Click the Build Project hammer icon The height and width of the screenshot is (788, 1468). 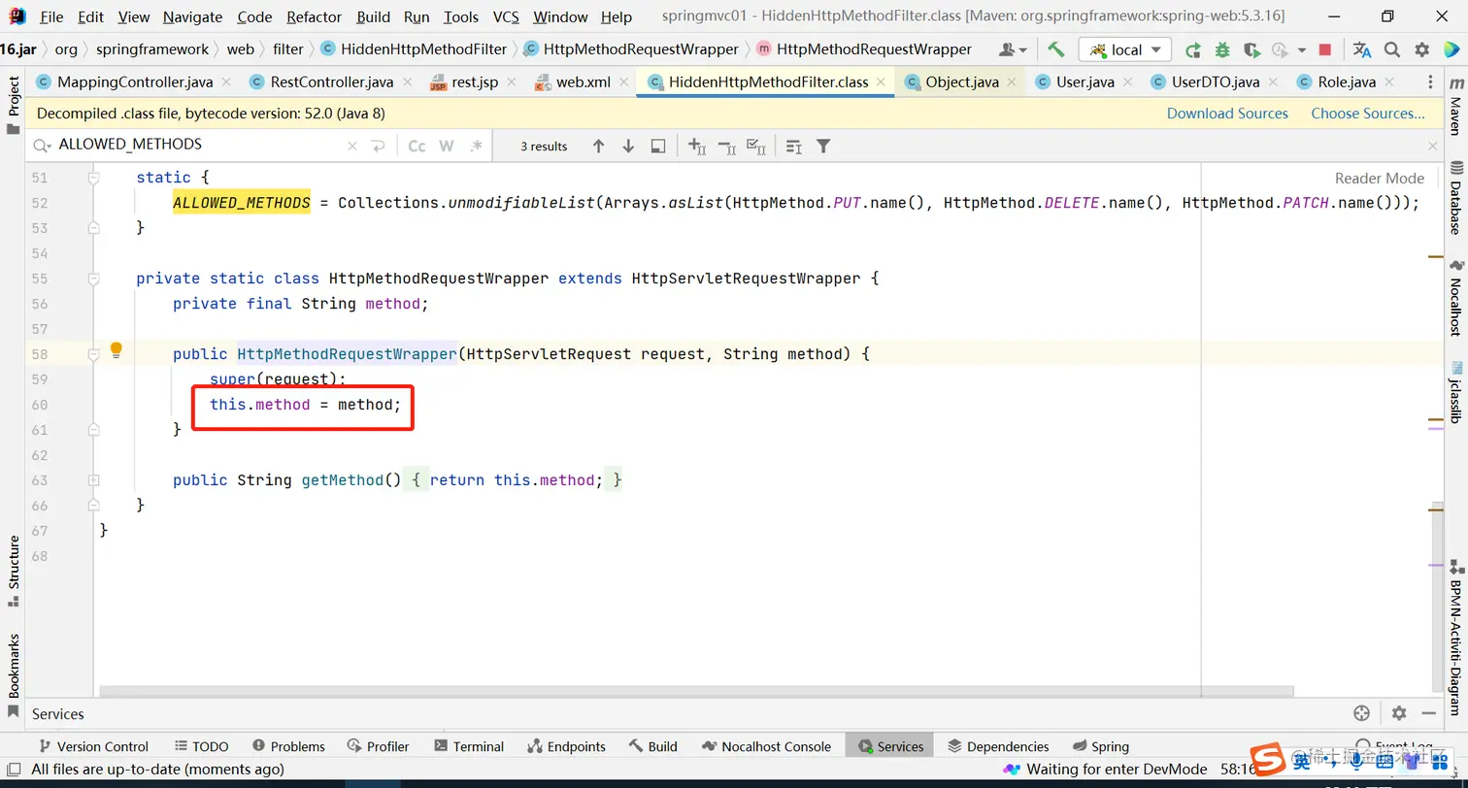point(1056,49)
